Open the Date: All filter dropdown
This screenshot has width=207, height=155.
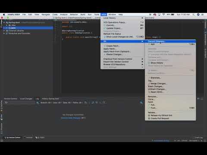(67, 102)
